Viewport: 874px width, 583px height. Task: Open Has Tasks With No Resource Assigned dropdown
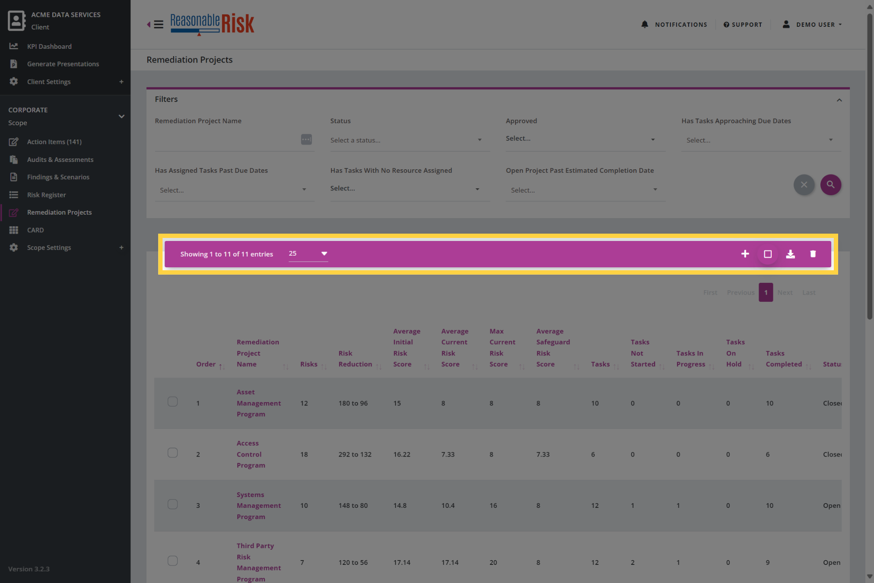pos(410,189)
